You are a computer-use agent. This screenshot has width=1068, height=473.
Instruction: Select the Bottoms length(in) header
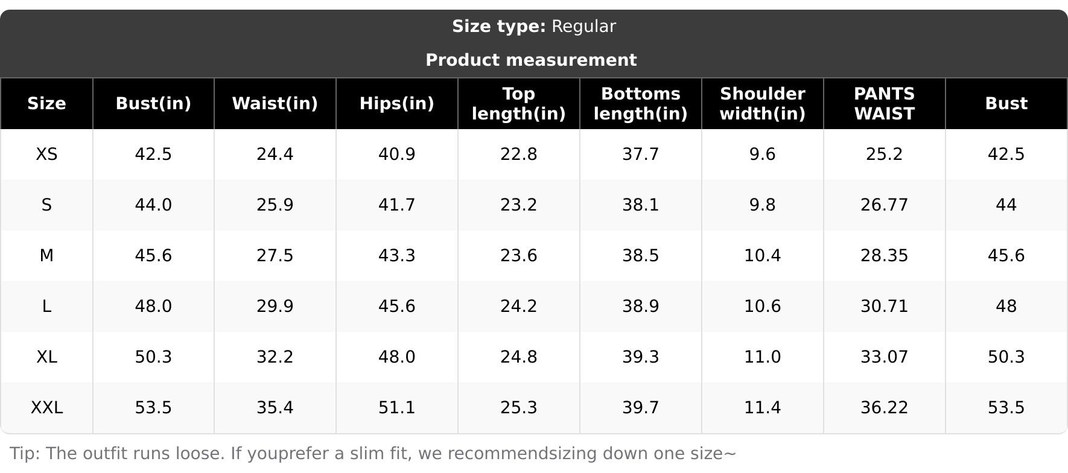point(641,103)
